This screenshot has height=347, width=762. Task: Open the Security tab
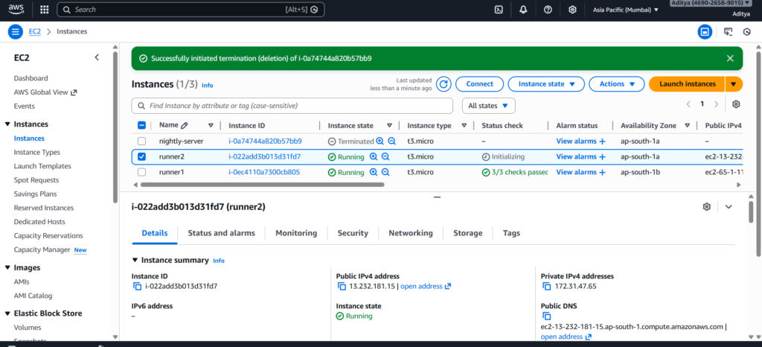[x=353, y=233]
